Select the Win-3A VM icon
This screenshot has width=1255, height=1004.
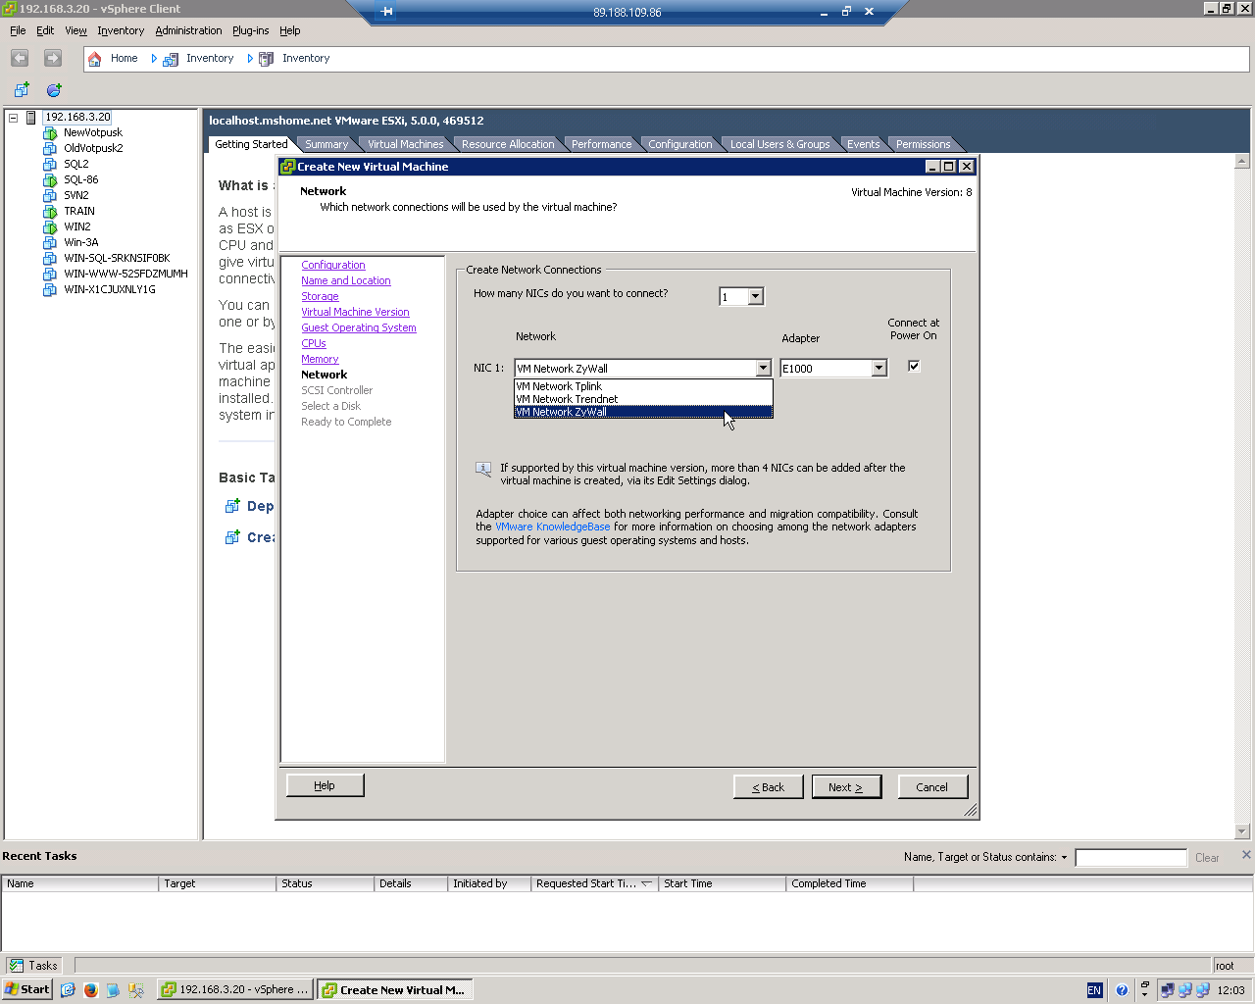coord(50,243)
